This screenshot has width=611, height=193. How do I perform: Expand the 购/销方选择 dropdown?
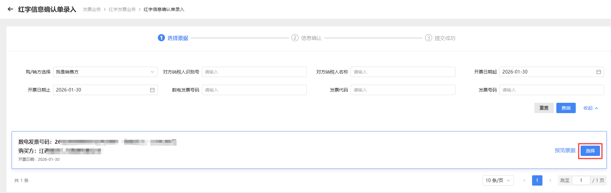pos(105,72)
